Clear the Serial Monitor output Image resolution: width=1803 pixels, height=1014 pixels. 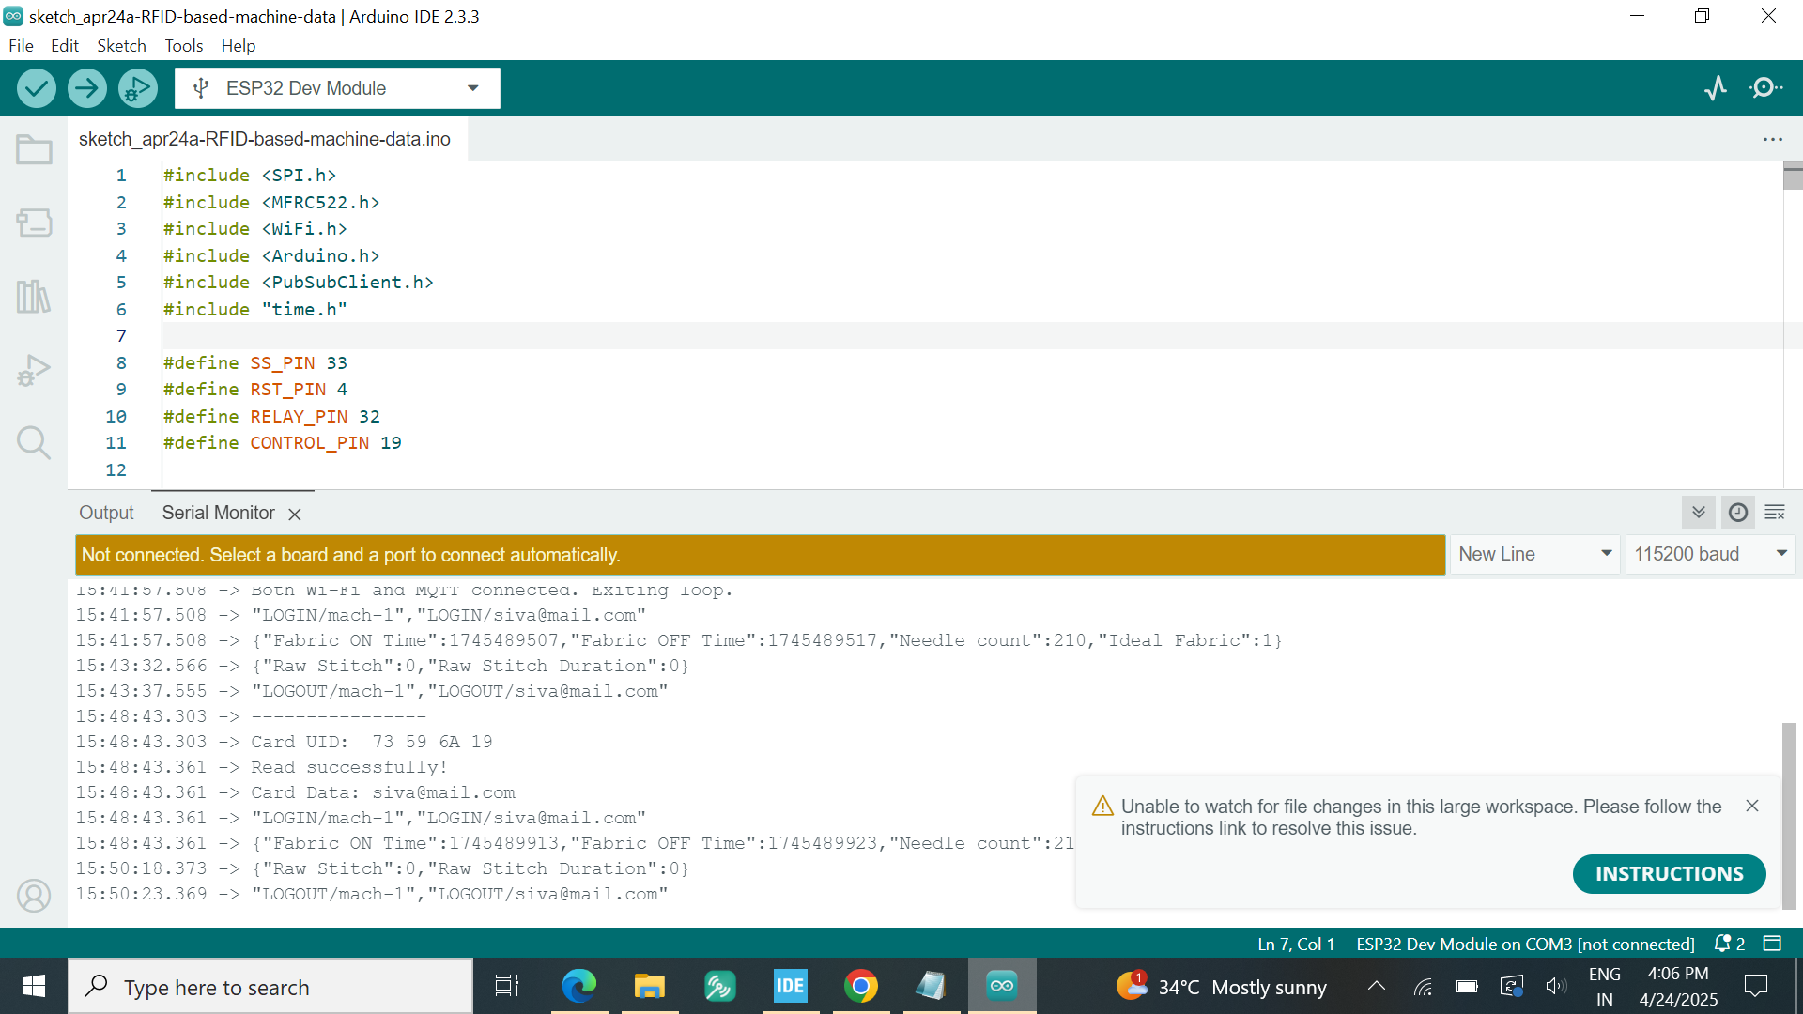(x=1775, y=513)
